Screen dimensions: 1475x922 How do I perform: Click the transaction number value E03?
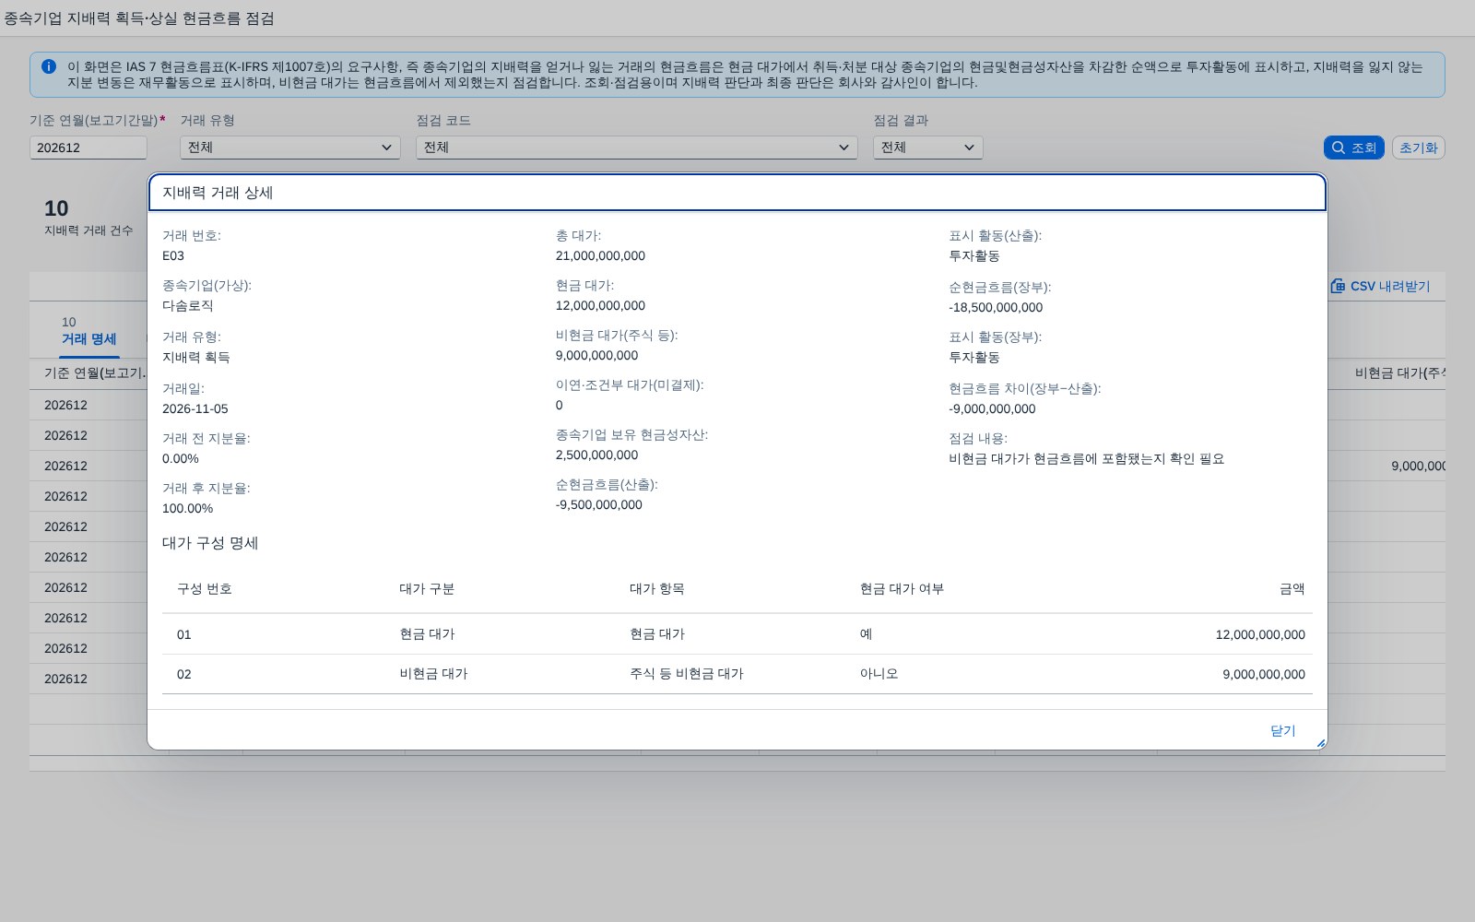click(173, 256)
